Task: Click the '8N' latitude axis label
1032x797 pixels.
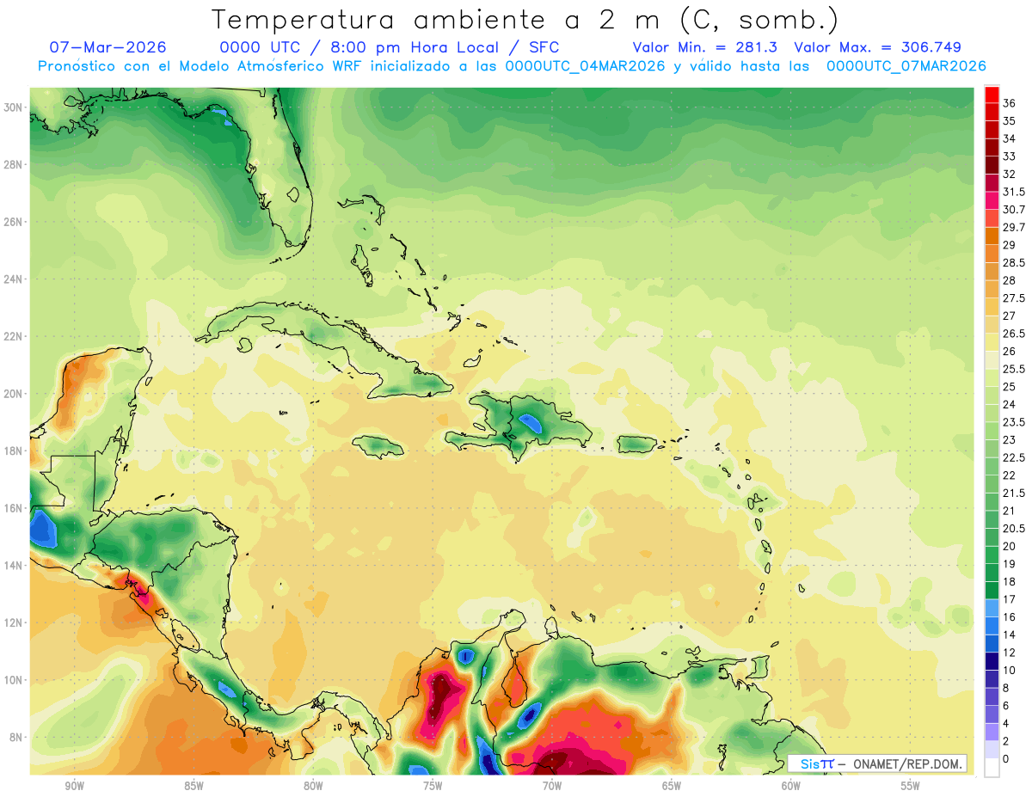Action: 16,738
